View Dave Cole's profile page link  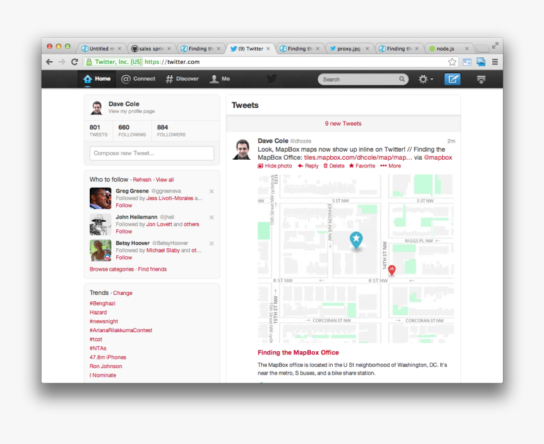pos(132,112)
